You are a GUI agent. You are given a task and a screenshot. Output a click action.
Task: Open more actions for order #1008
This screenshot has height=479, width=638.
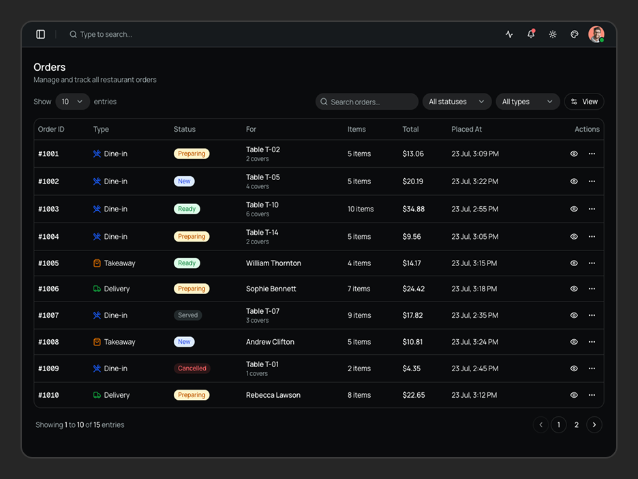[x=592, y=342]
